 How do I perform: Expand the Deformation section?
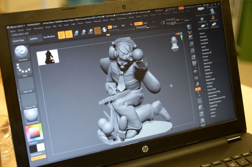(x=208, y=63)
